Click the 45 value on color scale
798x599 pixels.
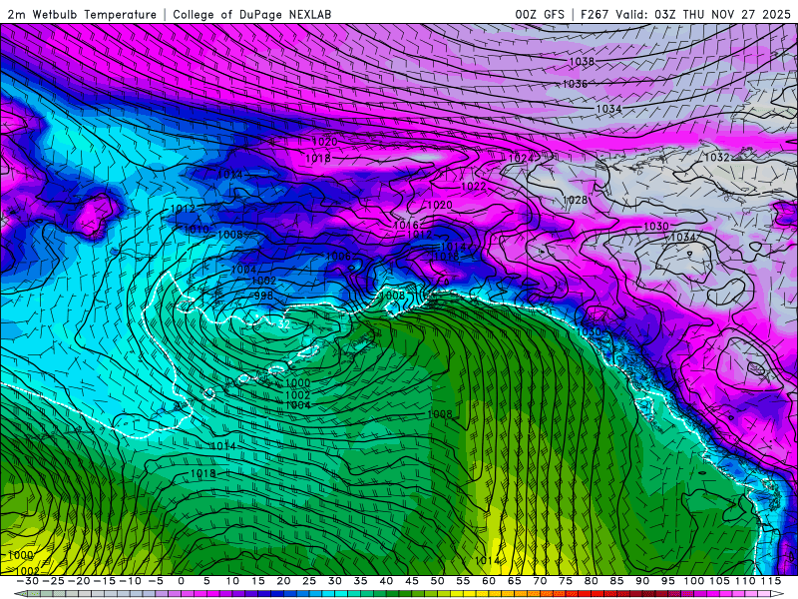tap(412, 581)
